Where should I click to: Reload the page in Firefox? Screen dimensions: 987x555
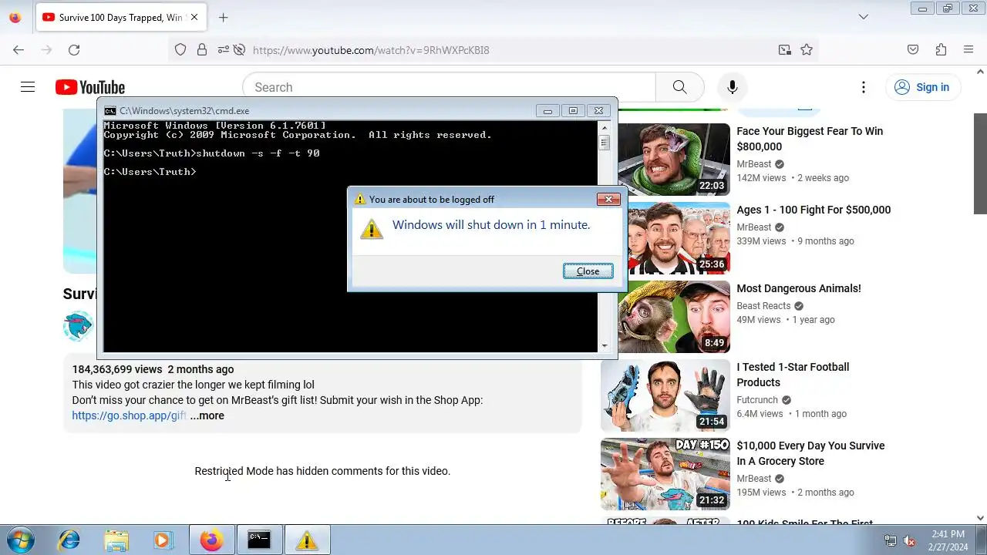coord(74,50)
